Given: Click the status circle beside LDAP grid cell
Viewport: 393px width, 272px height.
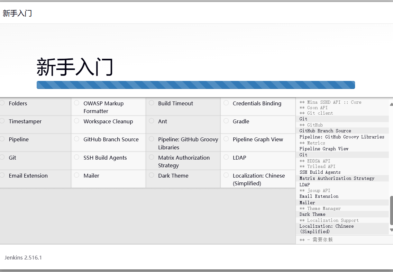Looking at the screenshot, I should (226, 157).
